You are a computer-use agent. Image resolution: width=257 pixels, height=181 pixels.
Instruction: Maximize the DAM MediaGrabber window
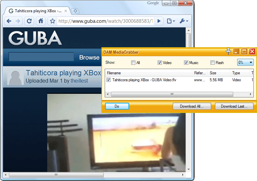(x=244, y=52)
